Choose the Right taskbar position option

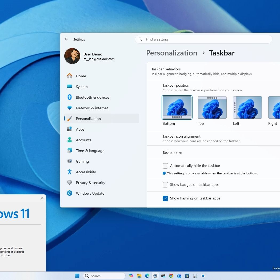(274, 107)
